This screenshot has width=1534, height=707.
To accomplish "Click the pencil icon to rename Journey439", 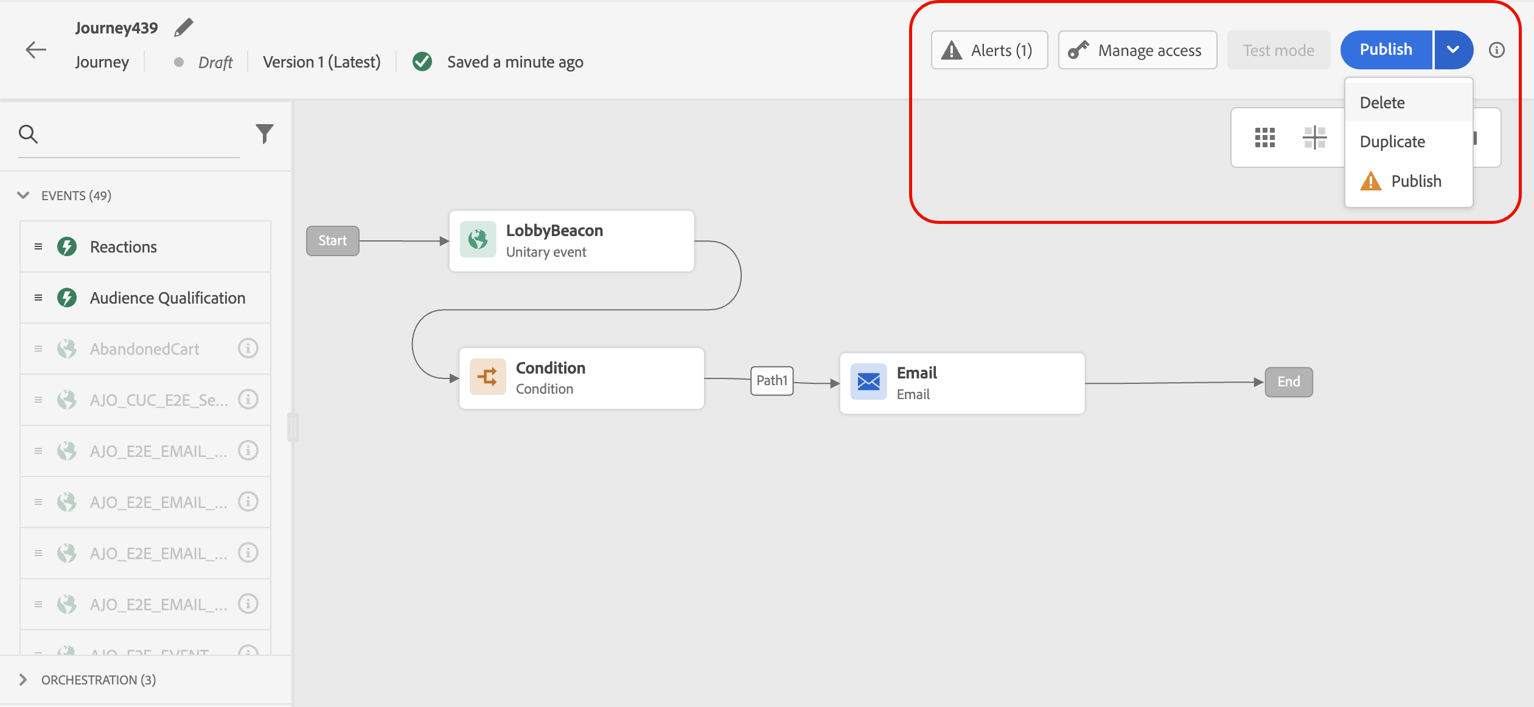I will tap(183, 27).
